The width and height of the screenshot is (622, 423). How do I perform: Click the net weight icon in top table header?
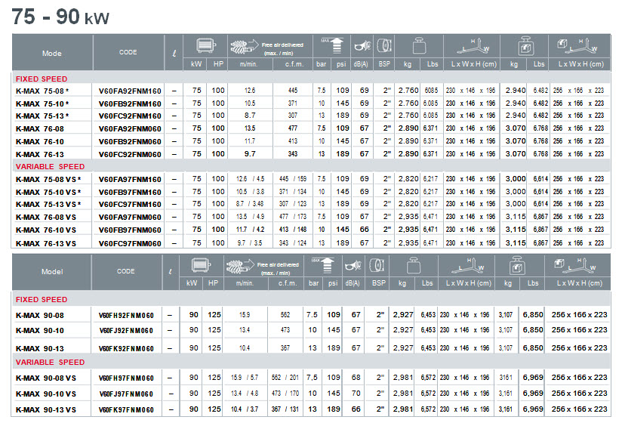419,45
